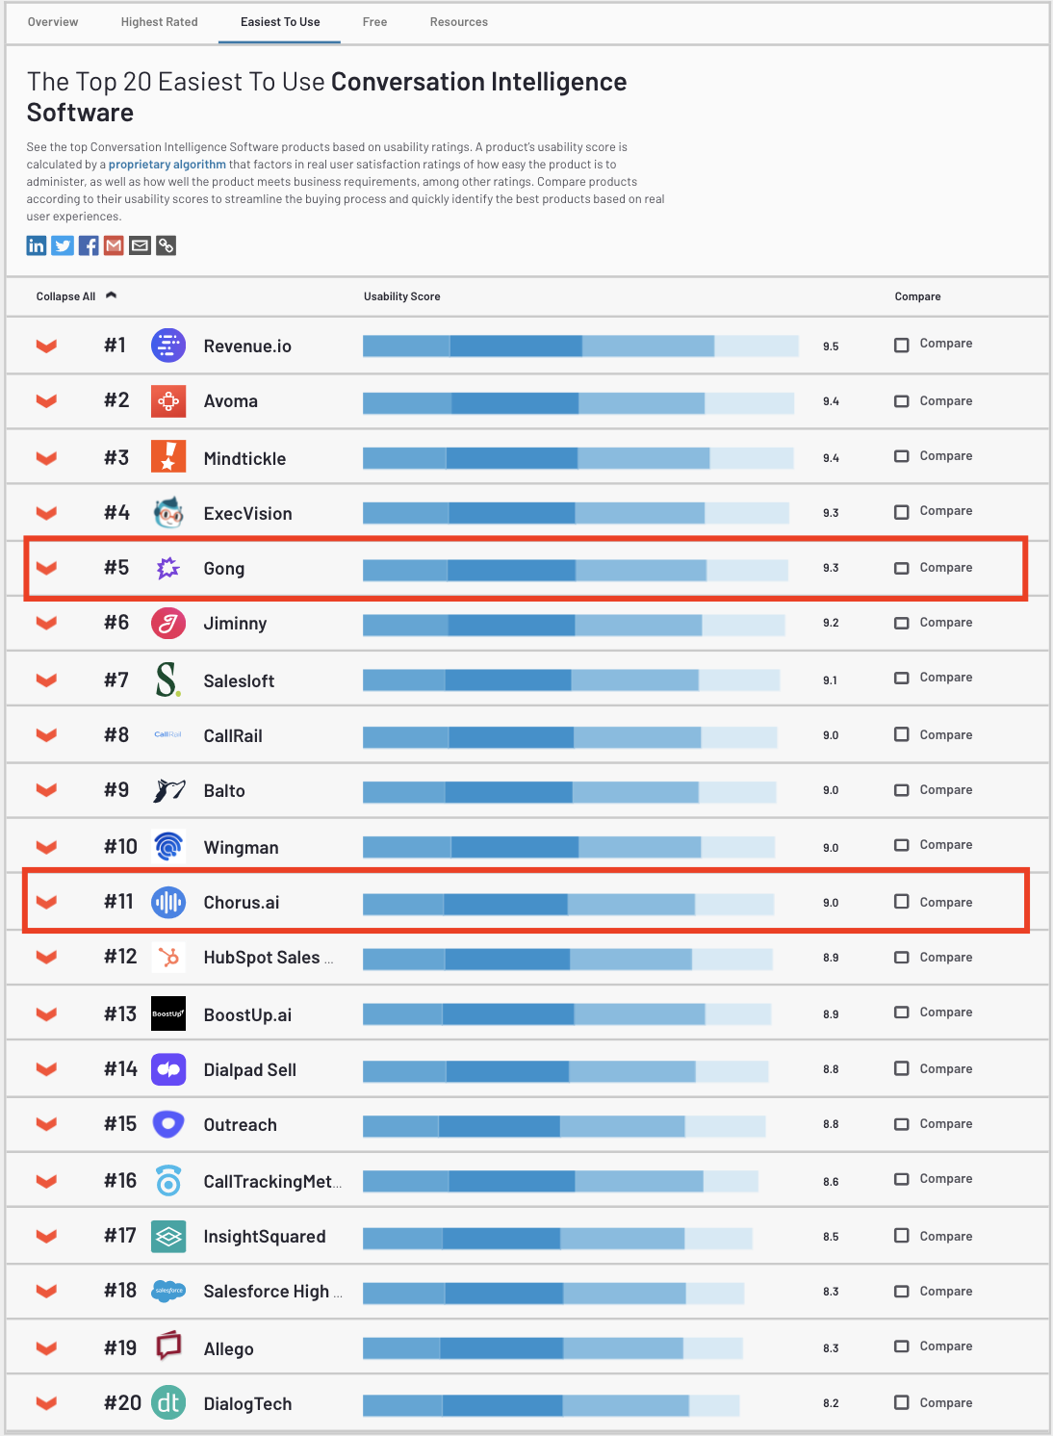
Task: Open the Revenue.io product logo
Action: tap(168, 345)
